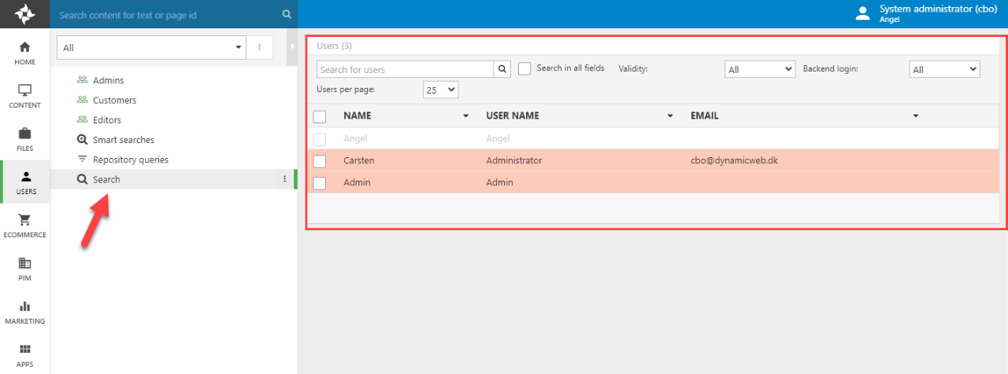
Task: Tick the checkbox for Carsten row
Action: click(319, 161)
